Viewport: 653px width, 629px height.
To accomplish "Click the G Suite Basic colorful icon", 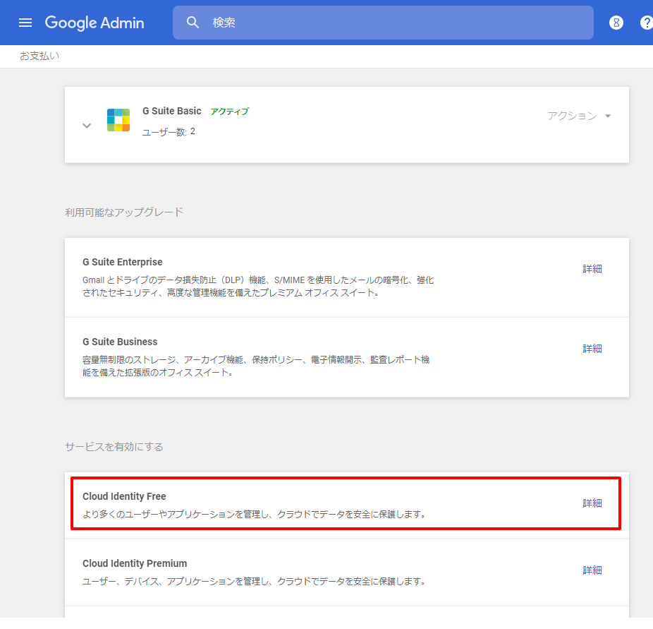I will click(118, 120).
